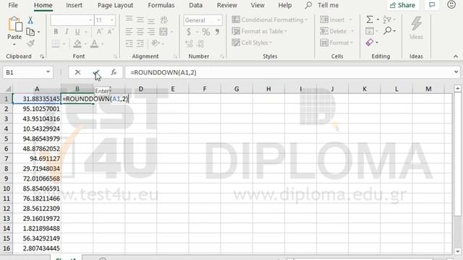Apply fill color bucket
This screenshot has height=260, width=463.
[77, 43]
